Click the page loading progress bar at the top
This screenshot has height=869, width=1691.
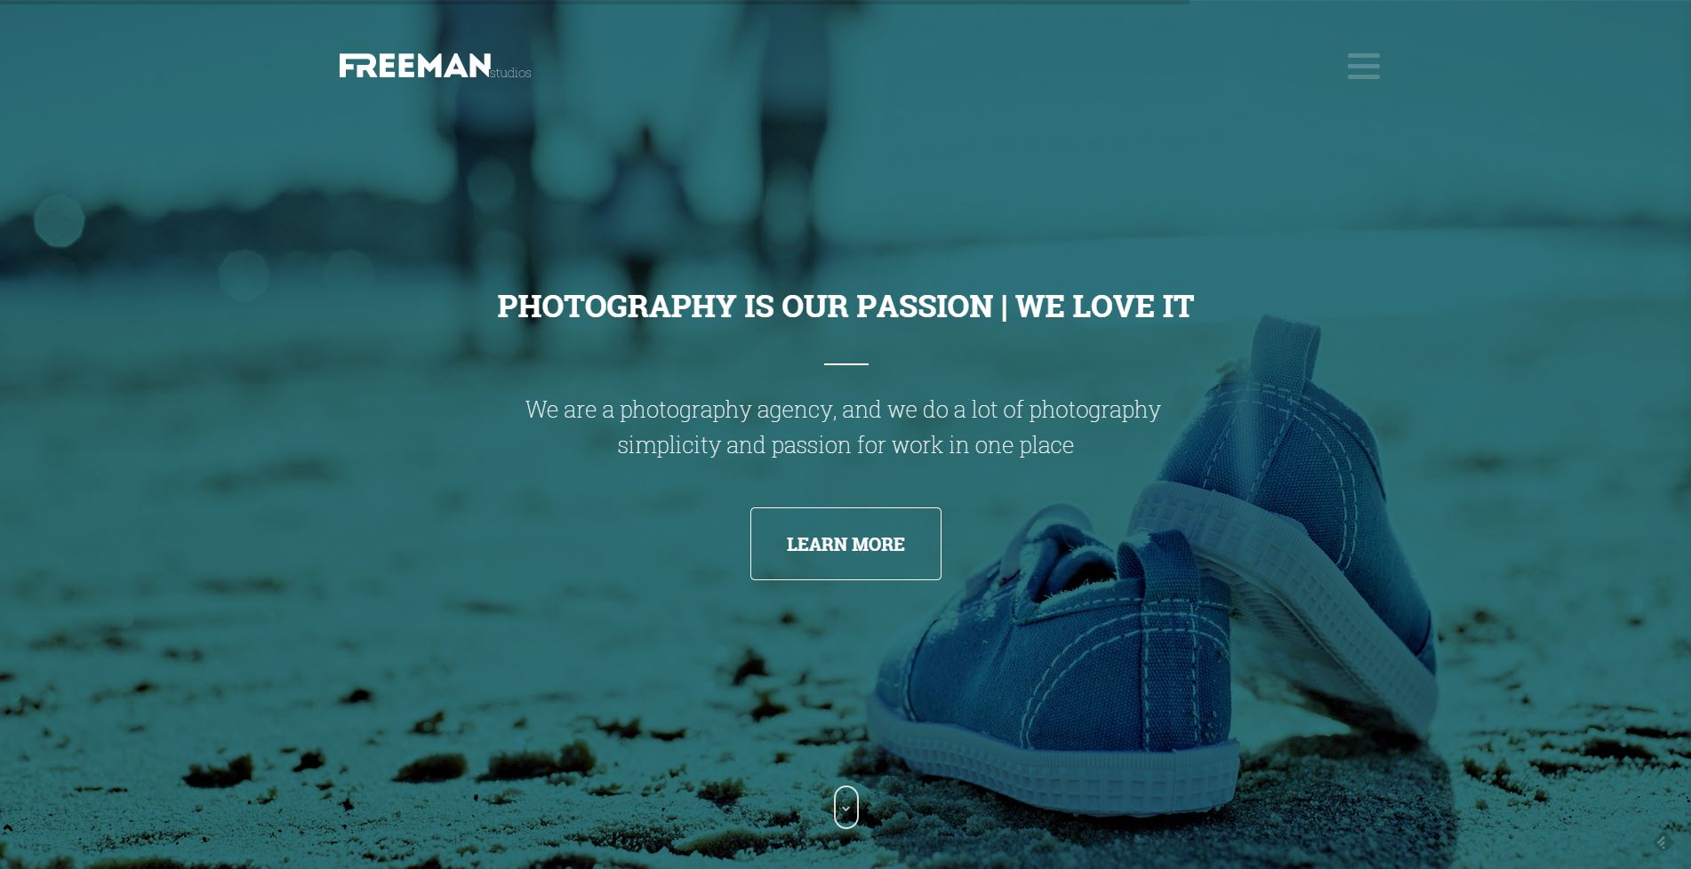click(x=595, y=2)
